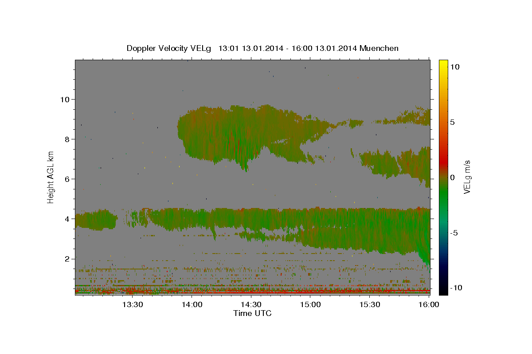Click the 'Height AGL km' axis label
Viewport: 532px width, 354px height.
point(51,177)
